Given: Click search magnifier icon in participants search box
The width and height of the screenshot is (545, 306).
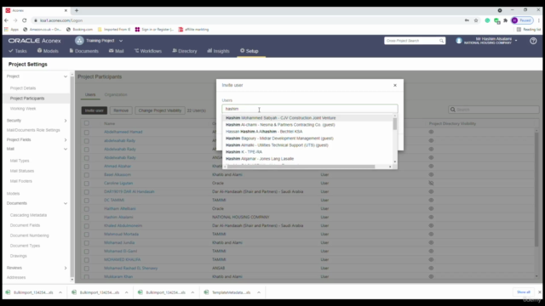Looking at the screenshot, I should (452, 110).
